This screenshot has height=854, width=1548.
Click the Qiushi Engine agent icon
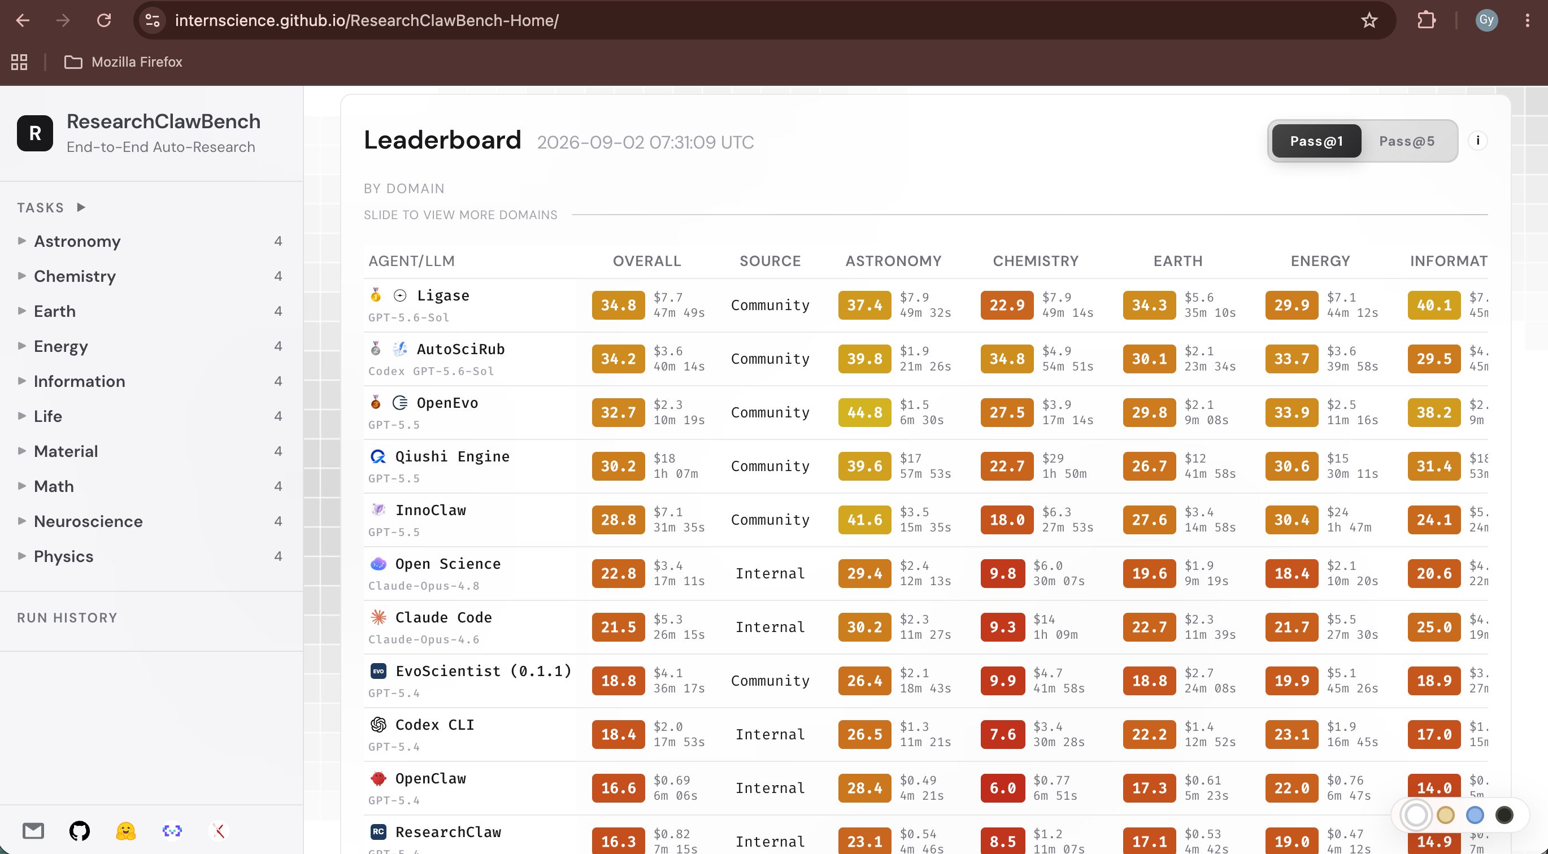378,456
